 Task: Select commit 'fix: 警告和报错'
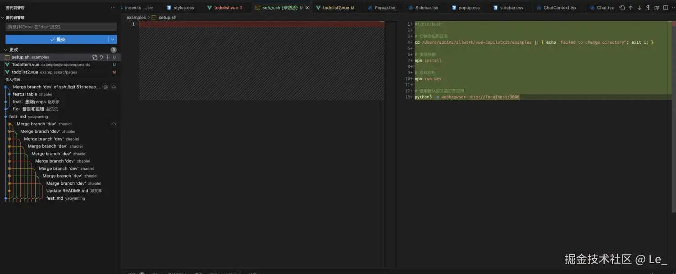pyautogui.click(x=35, y=109)
